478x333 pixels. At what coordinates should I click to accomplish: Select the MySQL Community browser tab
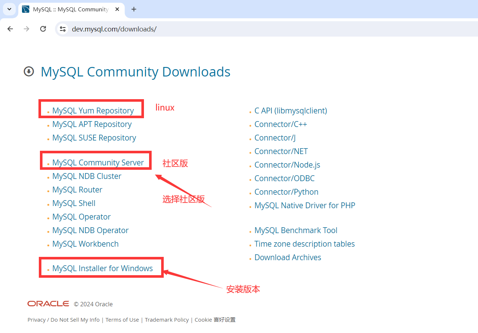coord(71,10)
